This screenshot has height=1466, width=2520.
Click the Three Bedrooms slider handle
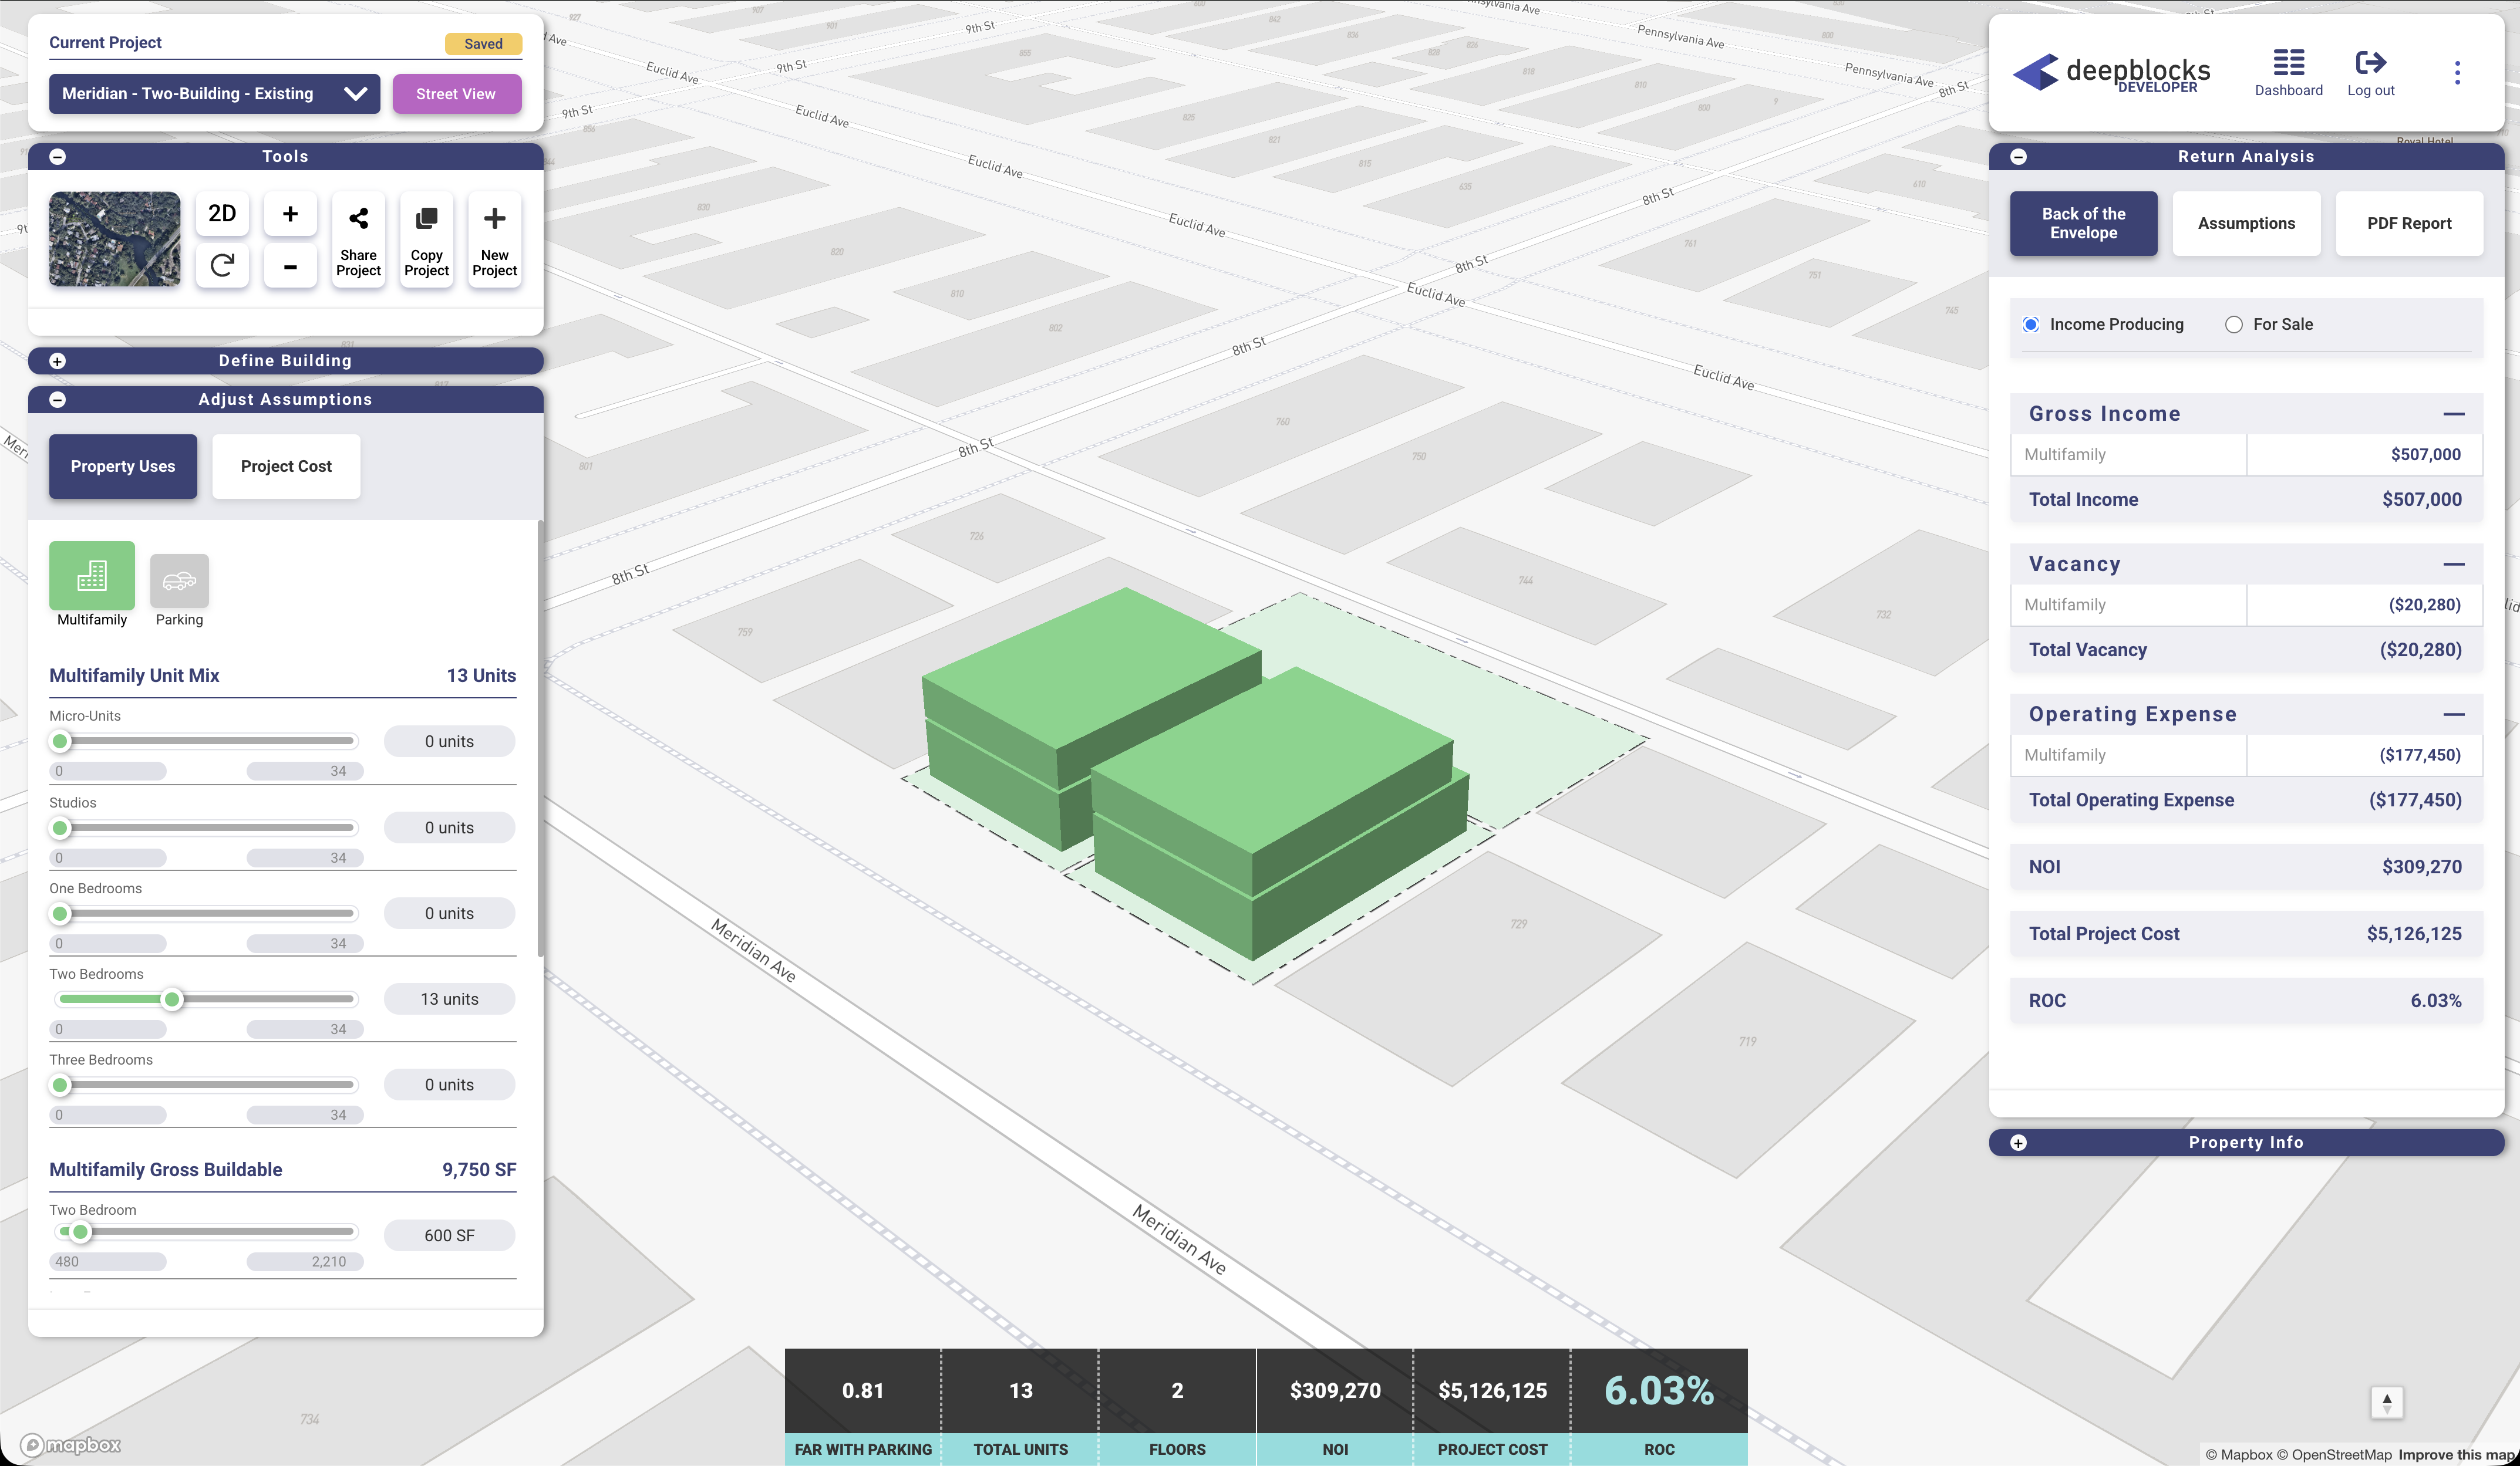click(x=60, y=1085)
